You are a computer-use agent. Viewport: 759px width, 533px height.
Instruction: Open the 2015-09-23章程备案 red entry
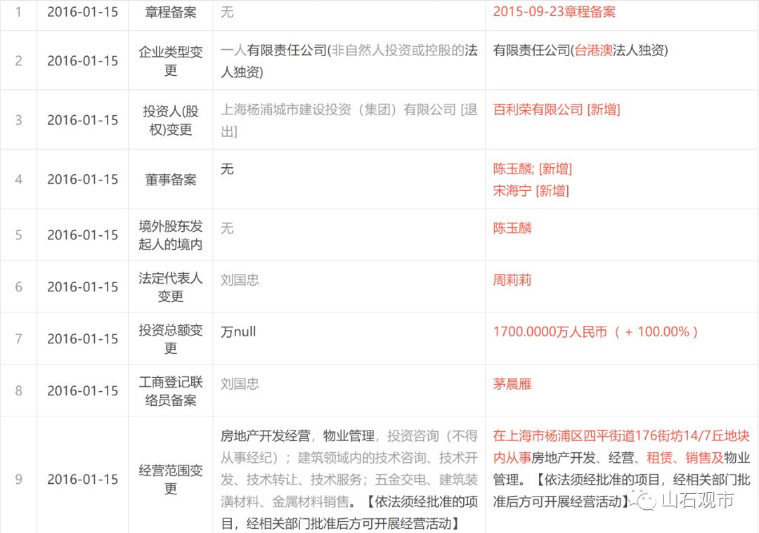[554, 12]
